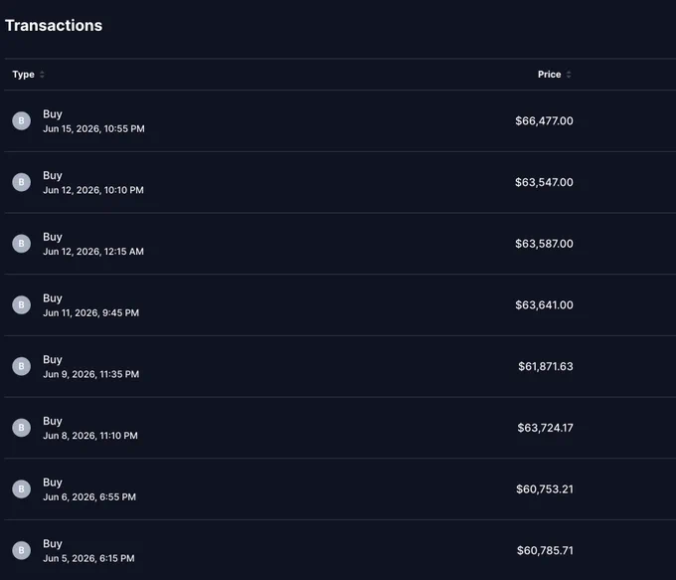Viewport: 676px width, 580px height.
Task: Click the B icon for Jun 5 buy
Action: coord(21,550)
